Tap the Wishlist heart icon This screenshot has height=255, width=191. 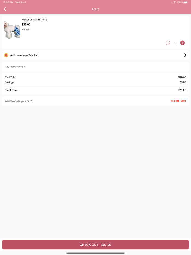[6, 55]
